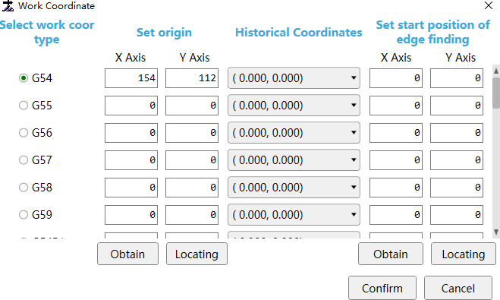Select the G54 work coordinate radio button

(x=24, y=78)
